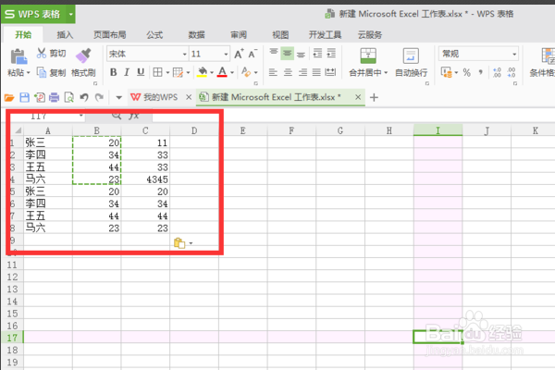Click the formula bar input field

[x=352, y=116]
